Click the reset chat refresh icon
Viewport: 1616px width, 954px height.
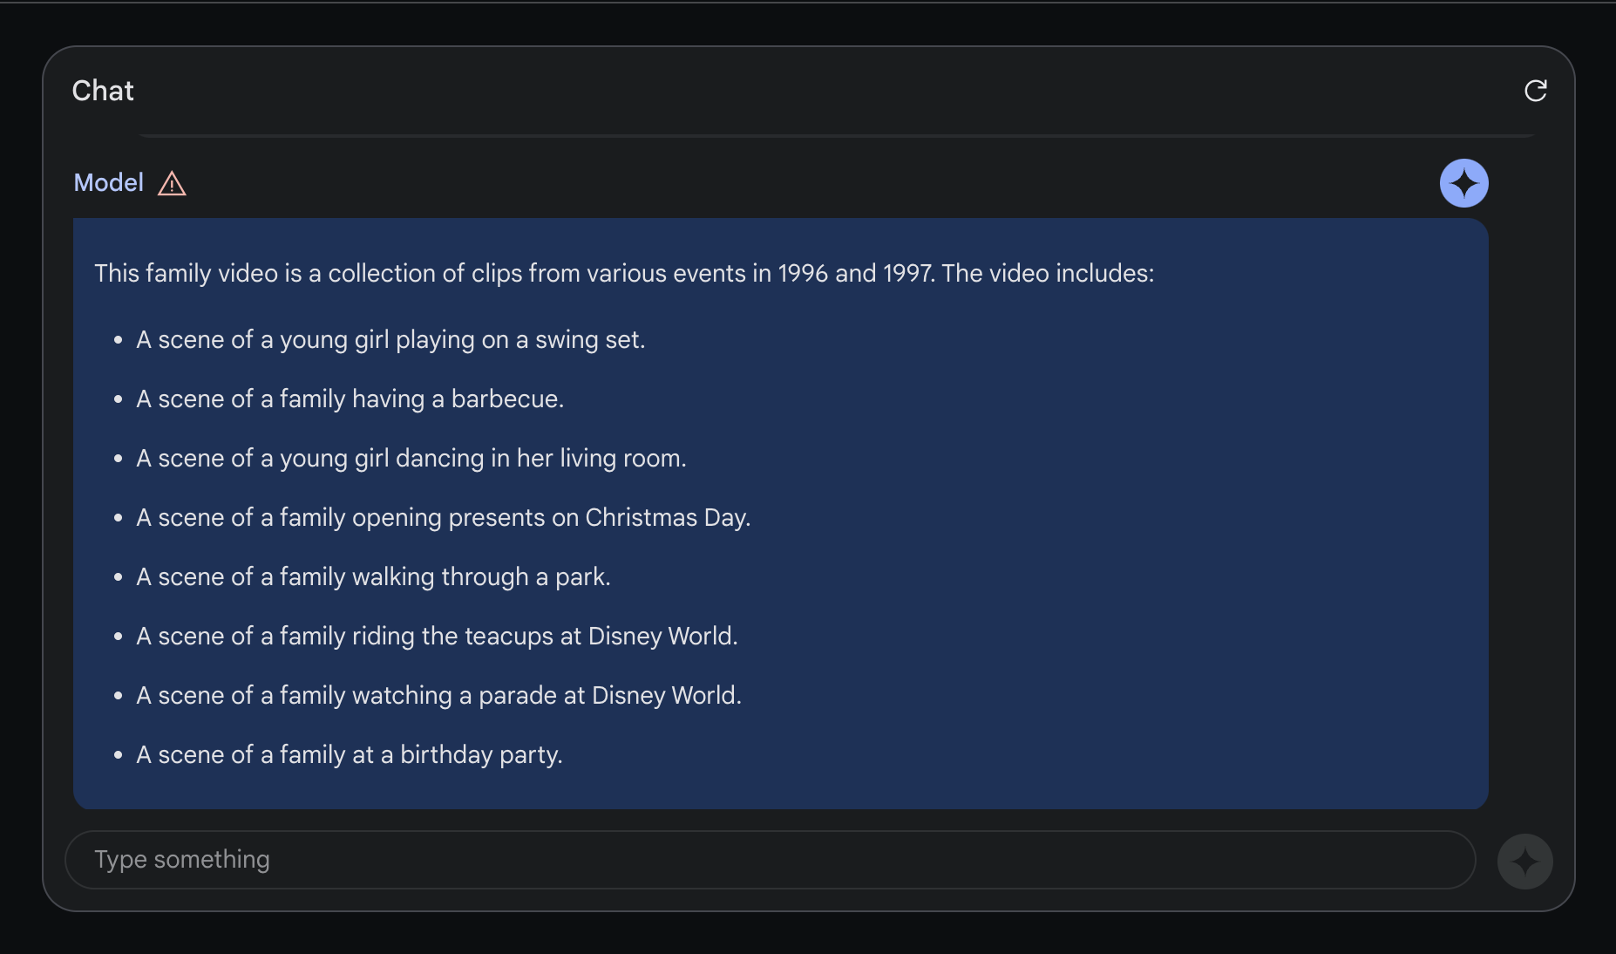1535,91
